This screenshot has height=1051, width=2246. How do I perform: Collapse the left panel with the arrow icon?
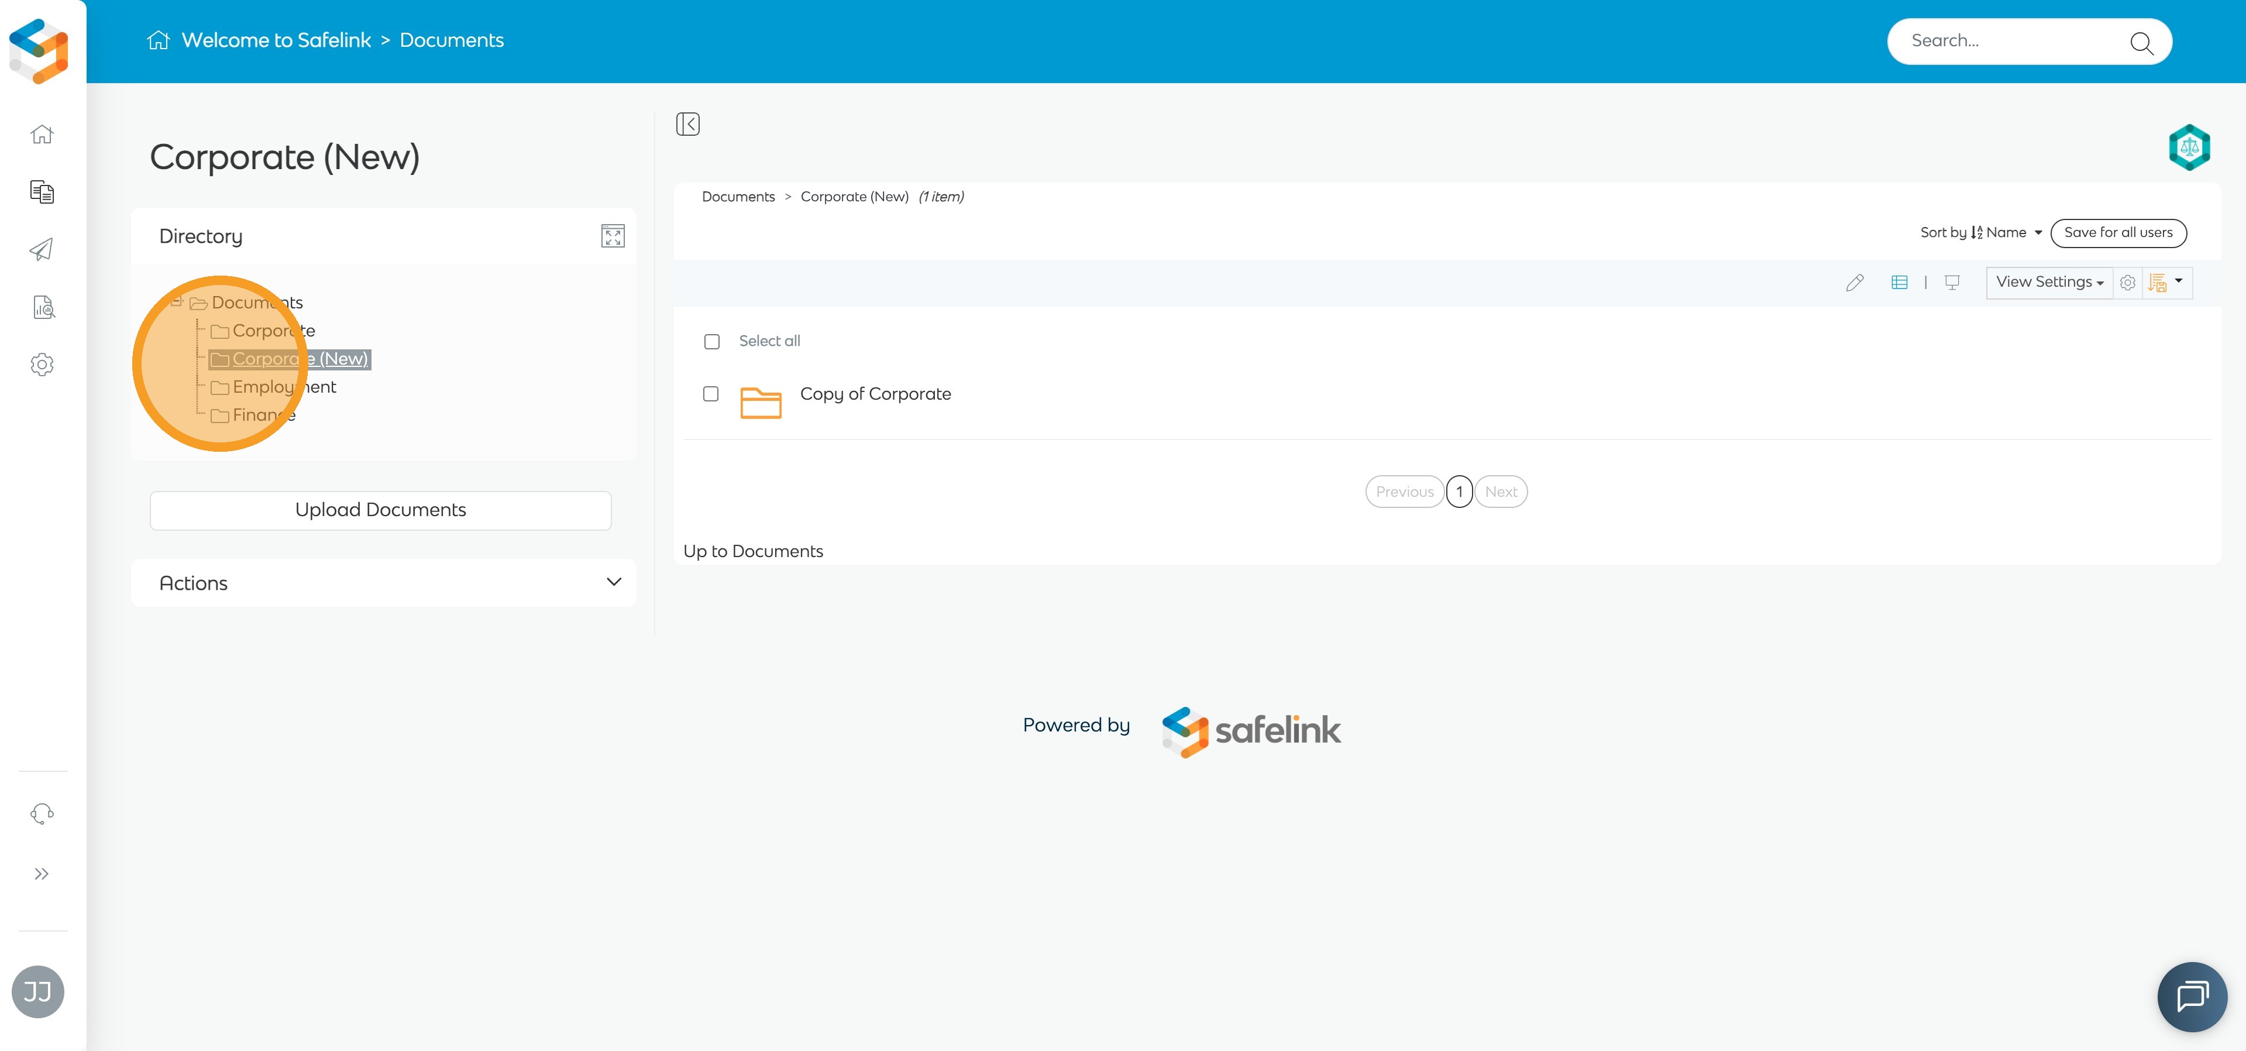[688, 124]
